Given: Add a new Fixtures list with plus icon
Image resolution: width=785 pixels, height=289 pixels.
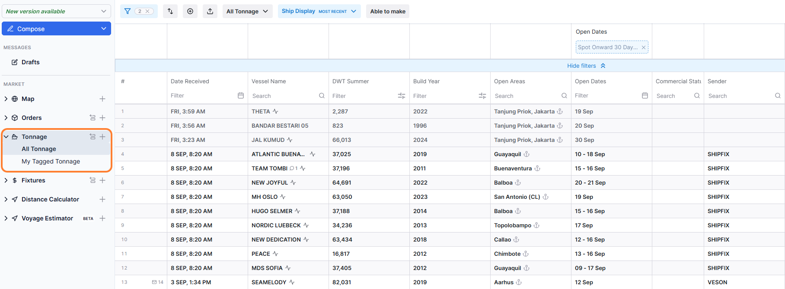Looking at the screenshot, I should 102,180.
